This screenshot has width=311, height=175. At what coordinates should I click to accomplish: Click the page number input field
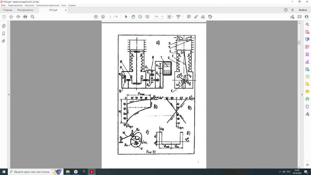111,16
